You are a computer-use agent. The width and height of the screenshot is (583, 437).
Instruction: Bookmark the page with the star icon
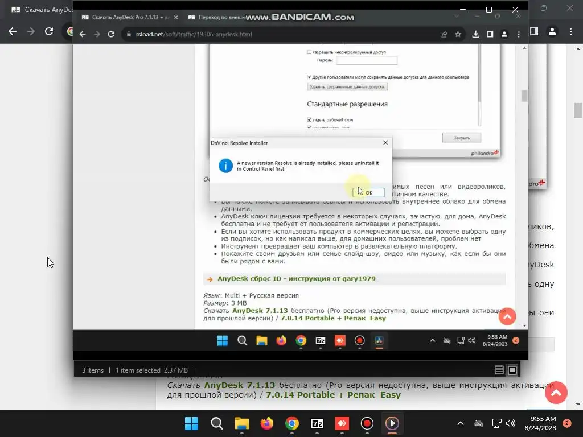coord(458,34)
